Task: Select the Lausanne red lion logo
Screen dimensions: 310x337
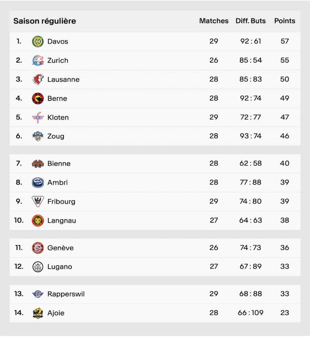Action: click(x=38, y=79)
